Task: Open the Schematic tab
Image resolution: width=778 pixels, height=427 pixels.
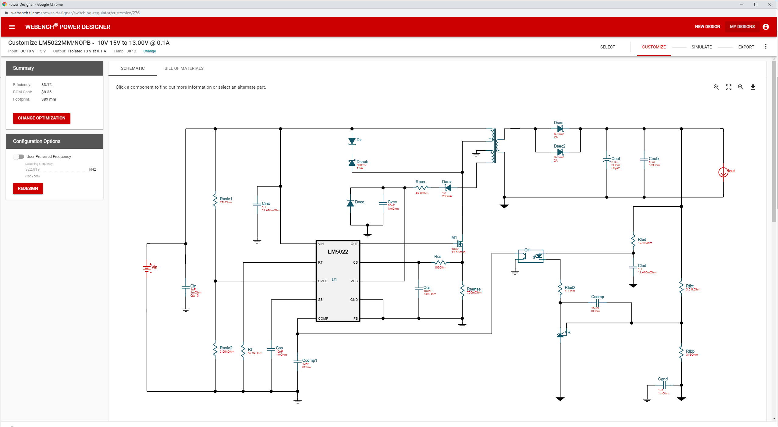Action: [x=133, y=68]
